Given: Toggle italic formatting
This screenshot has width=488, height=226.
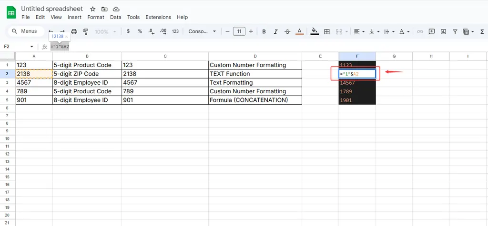Looking at the screenshot, I should point(275,31).
